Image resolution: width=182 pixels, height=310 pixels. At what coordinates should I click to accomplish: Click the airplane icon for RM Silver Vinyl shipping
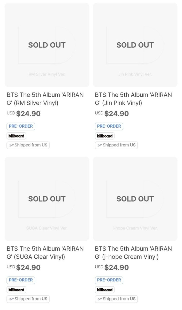pyautogui.click(x=11, y=145)
